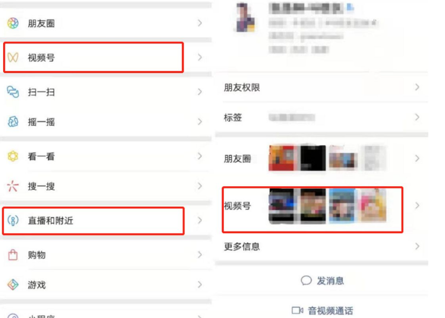Open the first 视频号 video thumbnail
This screenshot has height=318, width=445.
[281, 206]
